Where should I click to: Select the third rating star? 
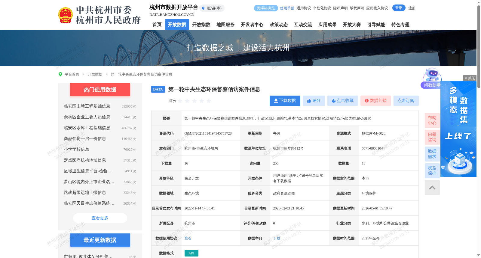point(195,101)
